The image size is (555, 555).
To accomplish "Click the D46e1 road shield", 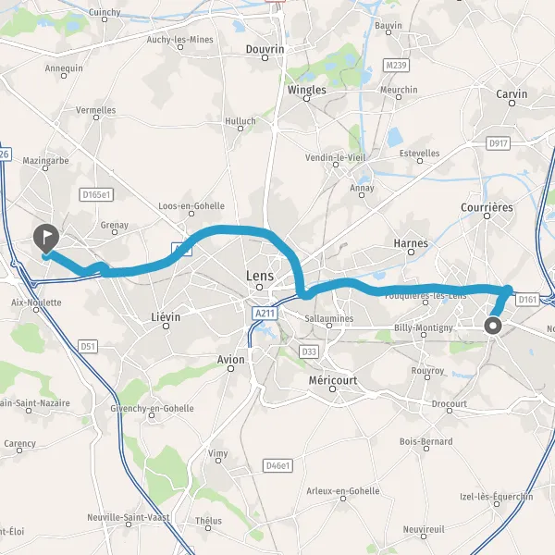I will point(278,466).
